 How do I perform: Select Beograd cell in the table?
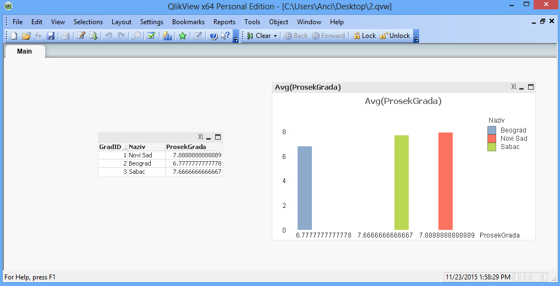[146, 163]
